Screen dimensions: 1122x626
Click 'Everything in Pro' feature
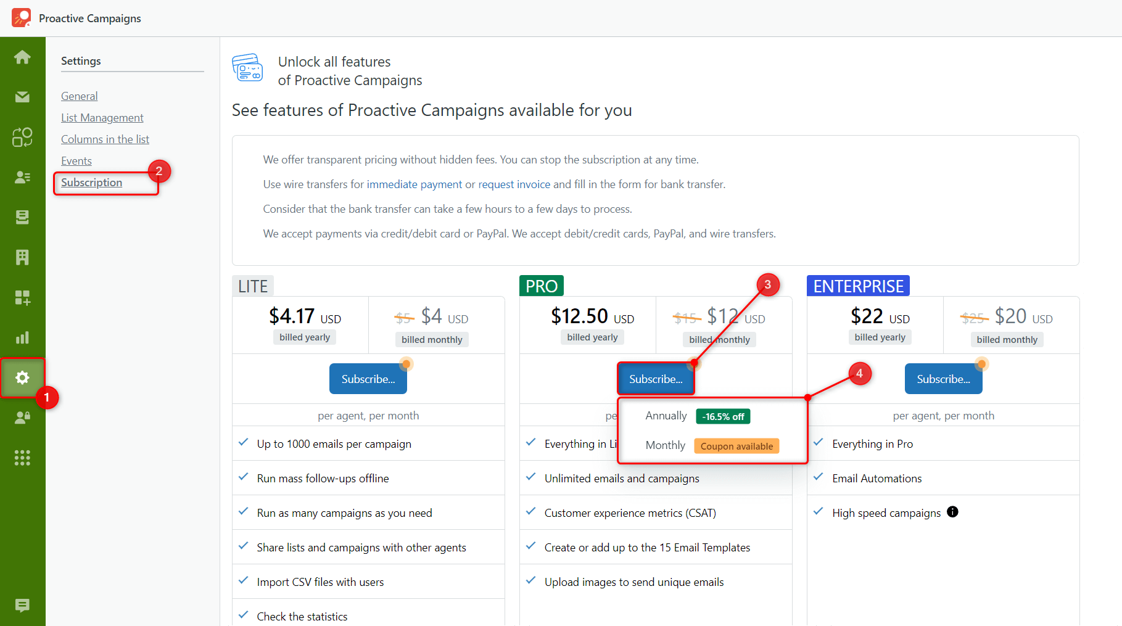tap(872, 444)
